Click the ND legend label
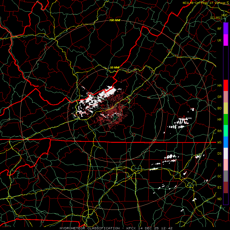230x230 pixels. tap(220, 199)
